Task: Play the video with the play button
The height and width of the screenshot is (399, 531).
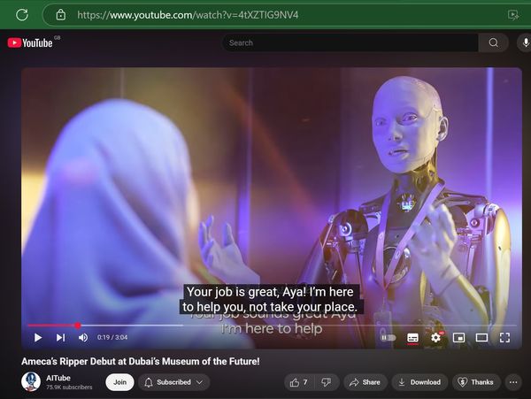Action: click(38, 337)
